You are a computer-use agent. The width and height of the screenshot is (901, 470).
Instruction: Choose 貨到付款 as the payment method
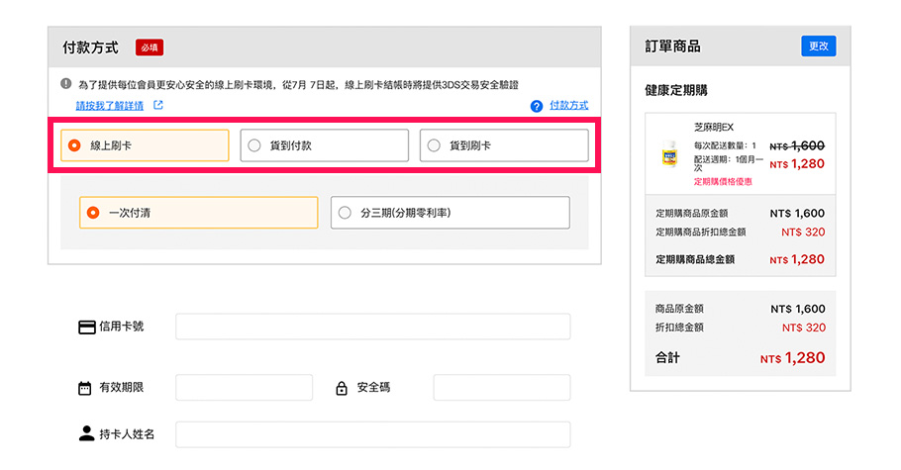(x=324, y=145)
